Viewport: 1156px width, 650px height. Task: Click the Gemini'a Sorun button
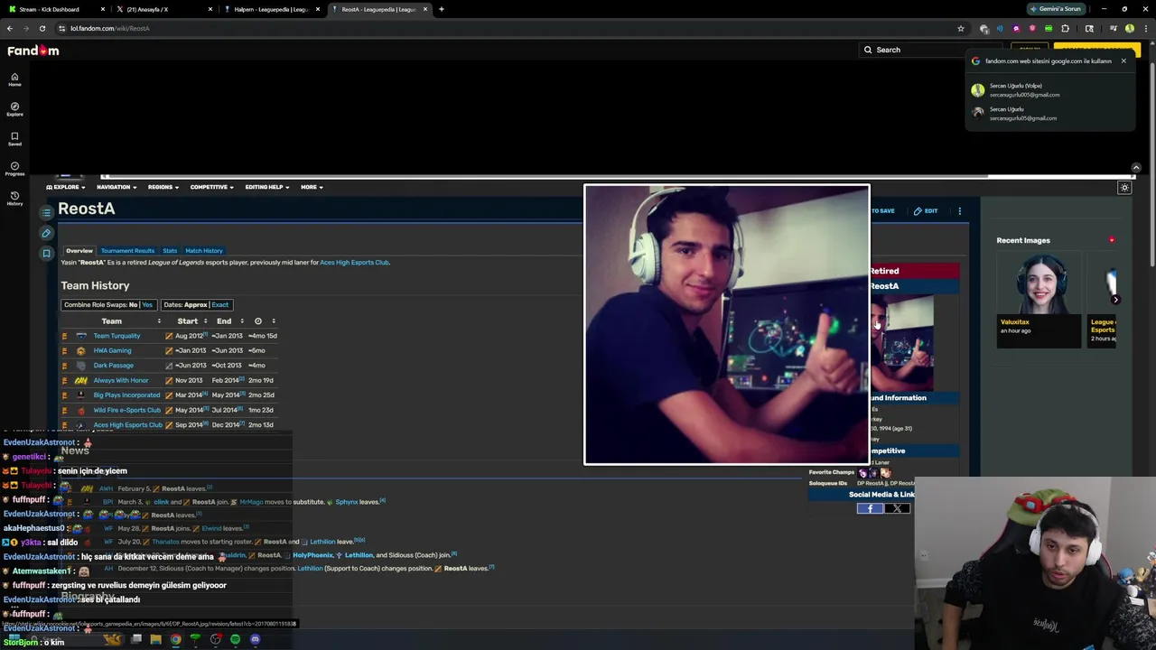(x=1056, y=9)
